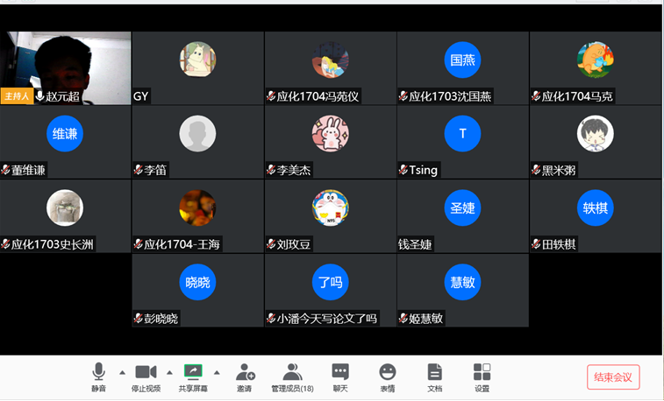Expand share options arrow beside 共享屏幕
664x401 pixels.
tap(217, 373)
